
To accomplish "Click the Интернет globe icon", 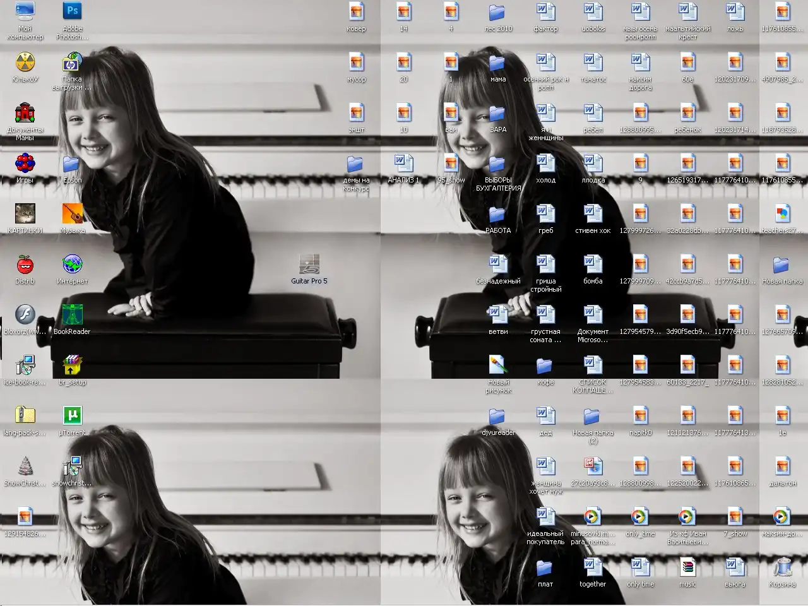I will click(x=73, y=264).
